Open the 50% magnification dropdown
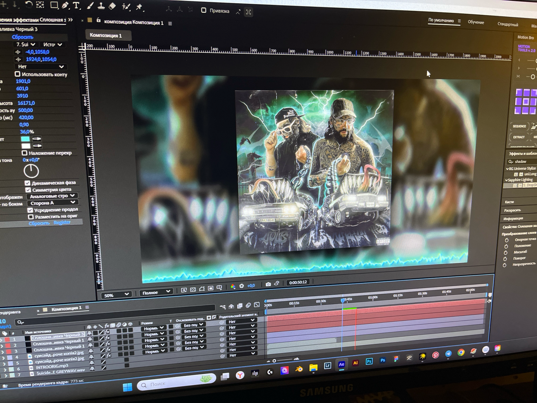 [x=116, y=295]
